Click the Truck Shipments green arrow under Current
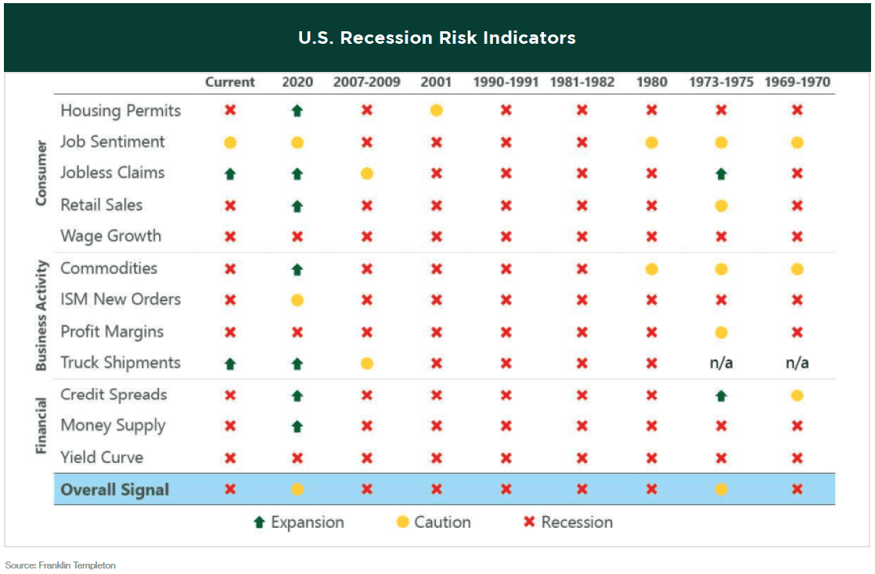The height and width of the screenshot is (574, 875). coord(230,364)
